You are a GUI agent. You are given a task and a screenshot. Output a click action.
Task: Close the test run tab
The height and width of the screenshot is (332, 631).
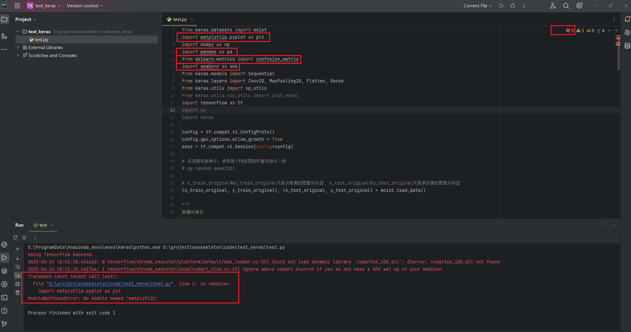52,225
